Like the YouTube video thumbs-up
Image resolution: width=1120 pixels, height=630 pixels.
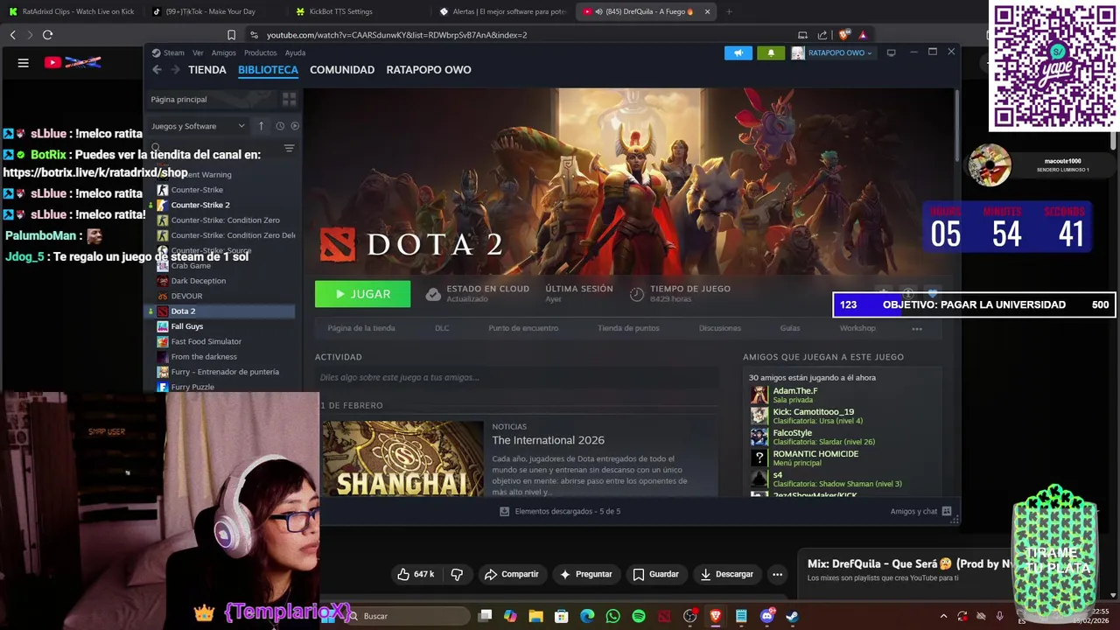pyautogui.click(x=416, y=574)
